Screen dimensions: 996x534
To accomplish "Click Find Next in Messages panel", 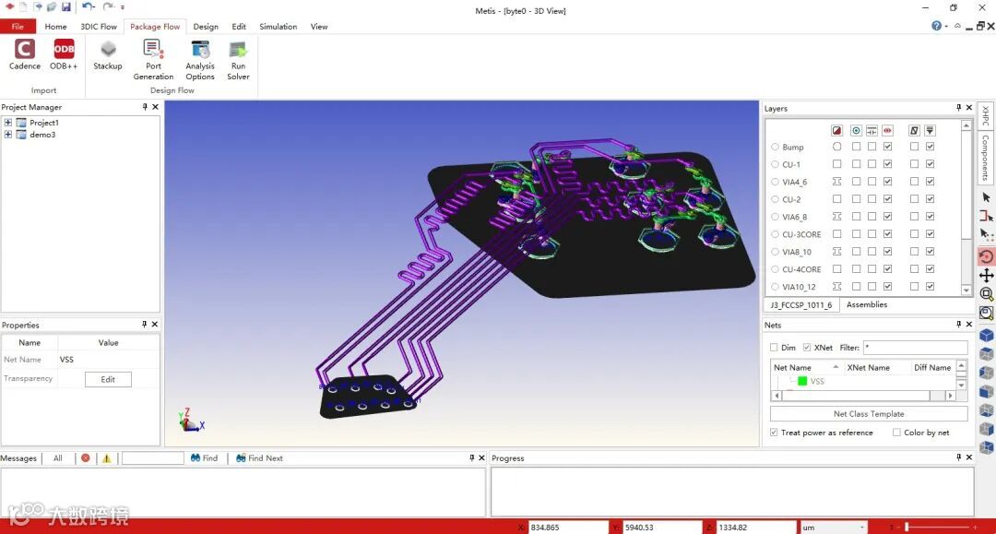I will click(x=259, y=457).
